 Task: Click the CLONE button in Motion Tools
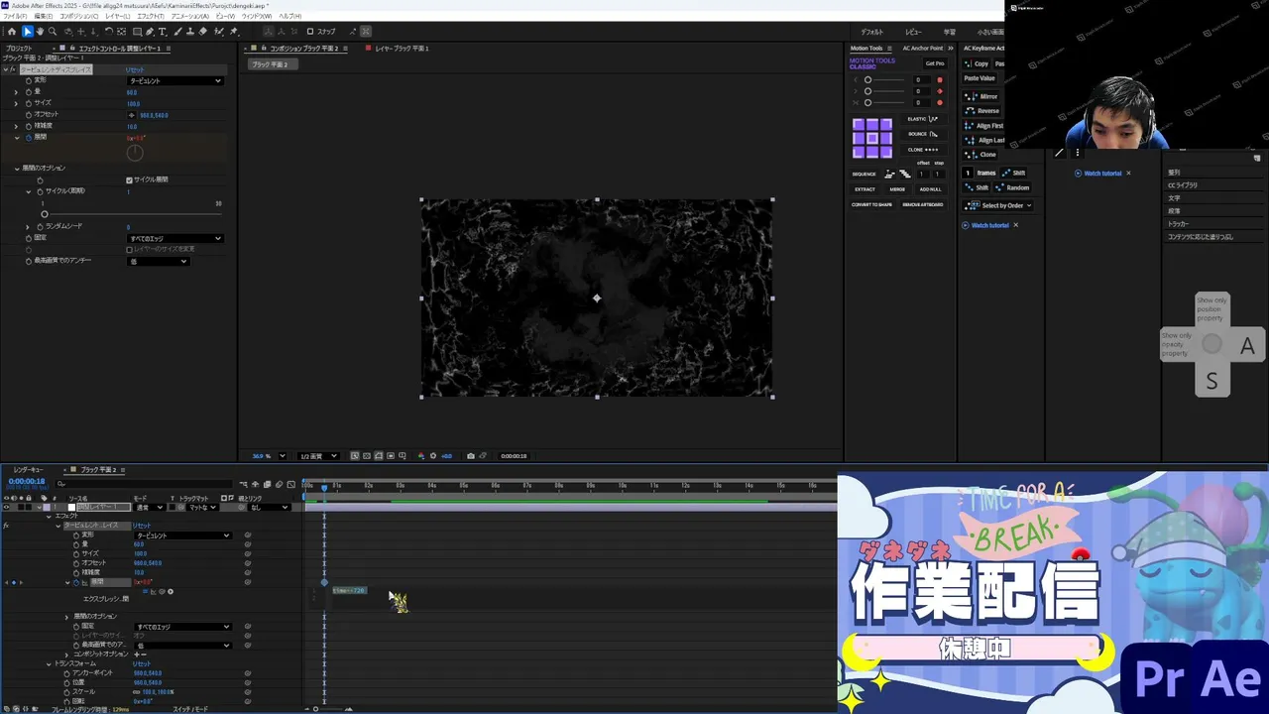click(x=923, y=150)
